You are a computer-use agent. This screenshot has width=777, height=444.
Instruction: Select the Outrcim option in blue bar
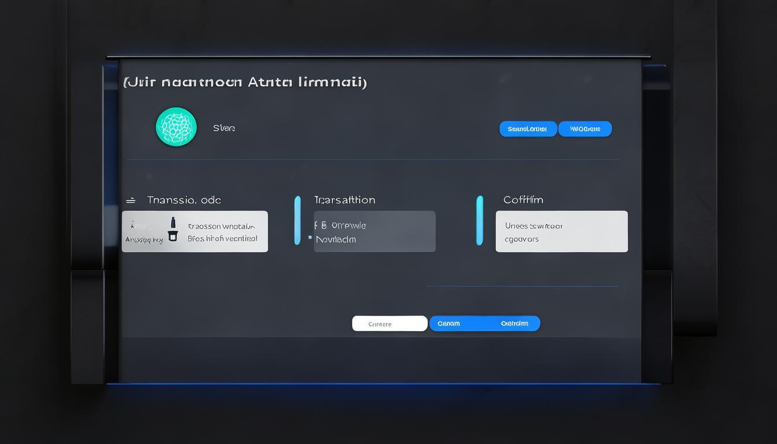pos(514,324)
